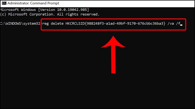
Task: Click the /va switch in the command
Action: 171,24
